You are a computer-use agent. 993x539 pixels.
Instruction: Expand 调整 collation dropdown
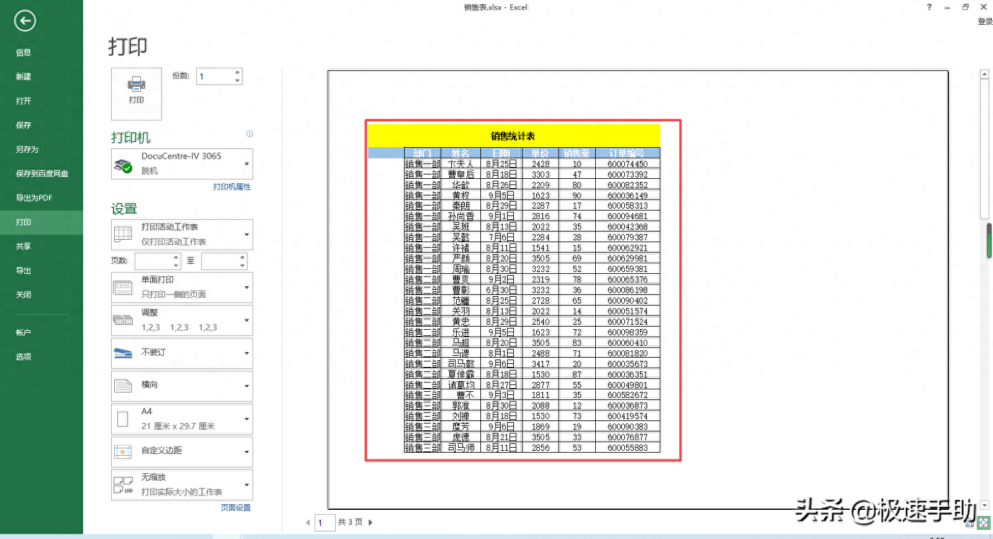click(x=247, y=320)
